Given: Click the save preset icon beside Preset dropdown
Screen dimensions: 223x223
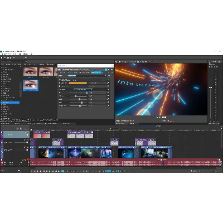Looking at the screenshot, I should [109, 76].
